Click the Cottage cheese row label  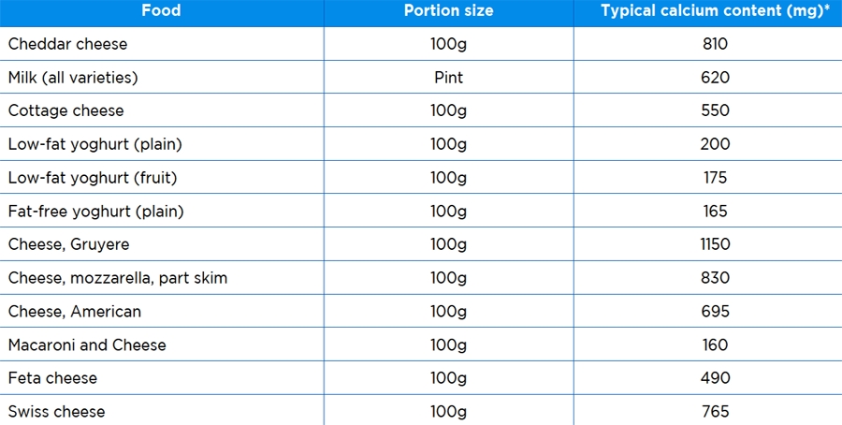[x=65, y=110]
